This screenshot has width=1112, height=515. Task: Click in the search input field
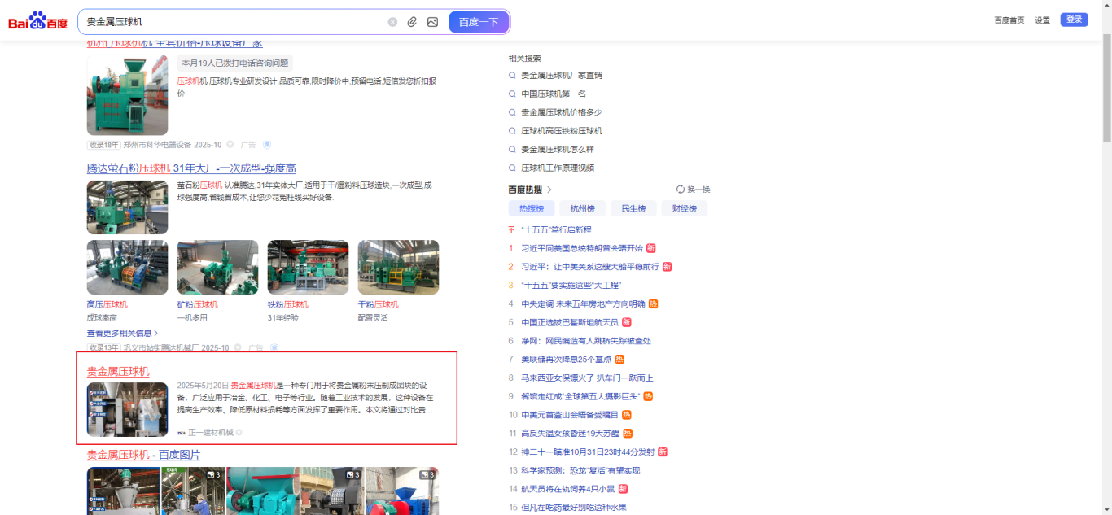pos(232,22)
